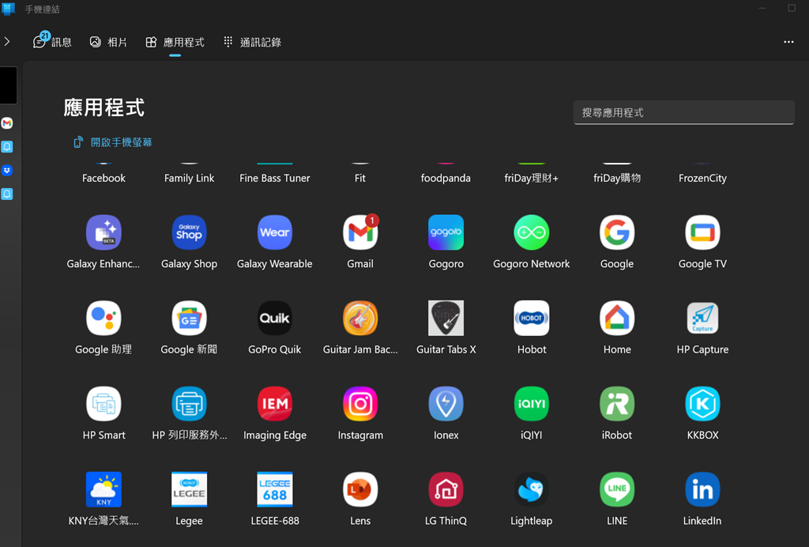Image resolution: width=809 pixels, height=547 pixels.
Task: Click the foodpanda app label
Action: [446, 178]
